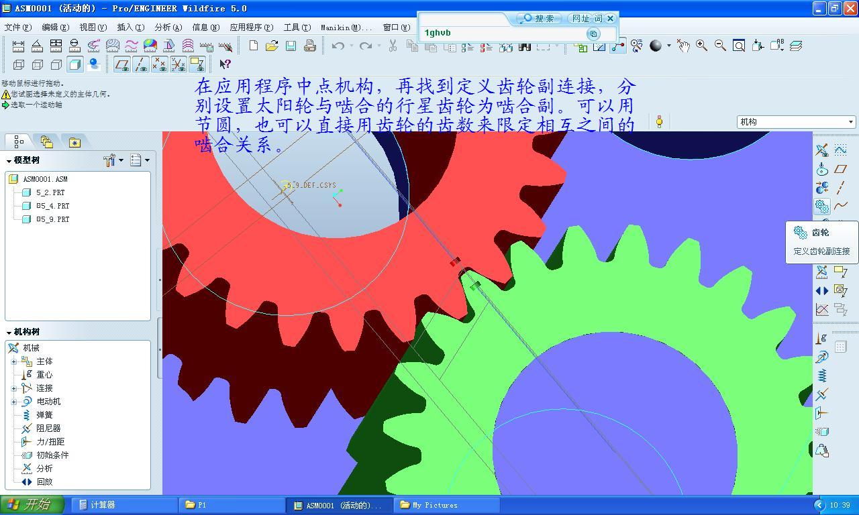
Task: Switch to the favorites tab
Action: [x=74, y=141]
